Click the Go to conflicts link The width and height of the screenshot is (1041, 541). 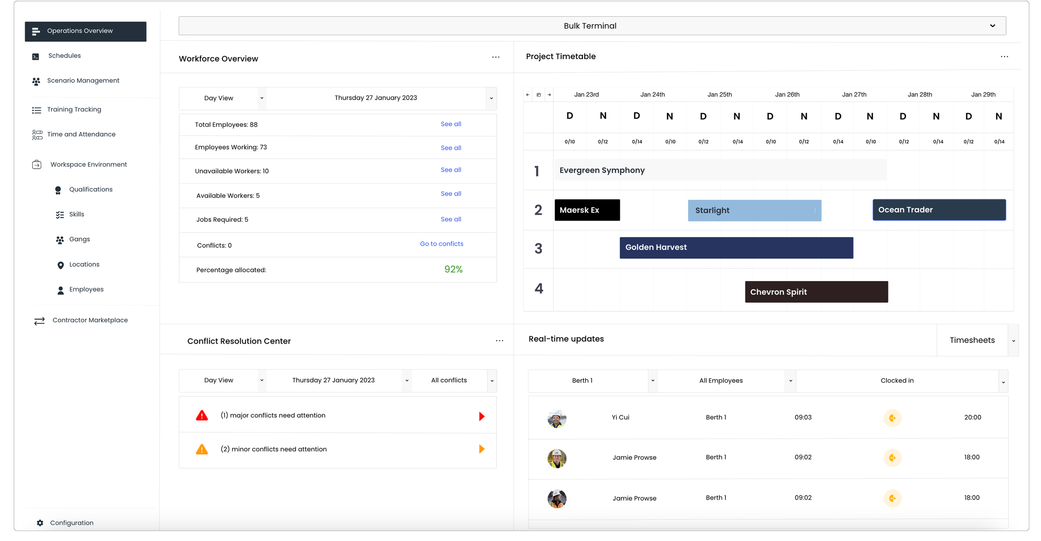click(441, 244)
